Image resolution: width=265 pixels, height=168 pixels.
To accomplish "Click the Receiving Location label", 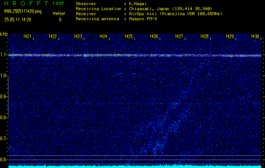I will click(x=99, y=8).
